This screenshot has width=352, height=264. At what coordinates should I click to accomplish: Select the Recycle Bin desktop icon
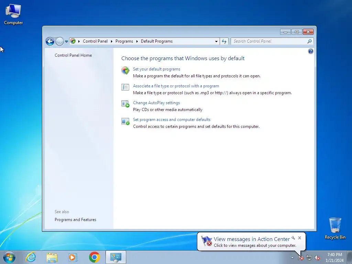pyautogui.click(x=335, y=228)
